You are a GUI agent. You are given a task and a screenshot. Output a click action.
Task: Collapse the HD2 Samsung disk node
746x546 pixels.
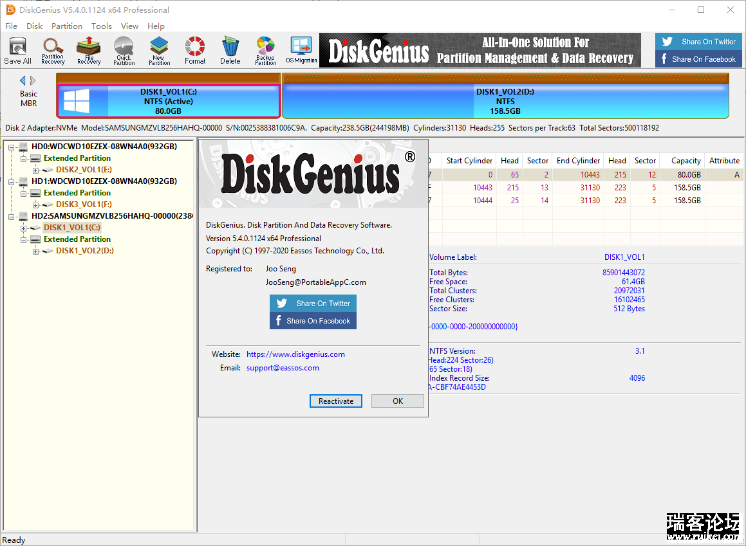point(11,217)
